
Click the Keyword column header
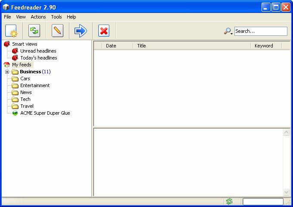264,46
